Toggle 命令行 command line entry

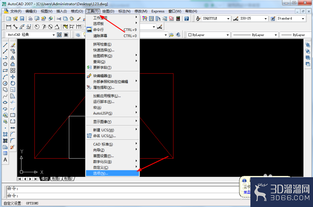(x=113, y=29)
